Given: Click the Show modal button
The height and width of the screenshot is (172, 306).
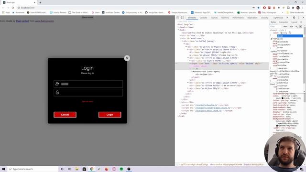Looking at the screenshot, I should click(x=87, y=17).
